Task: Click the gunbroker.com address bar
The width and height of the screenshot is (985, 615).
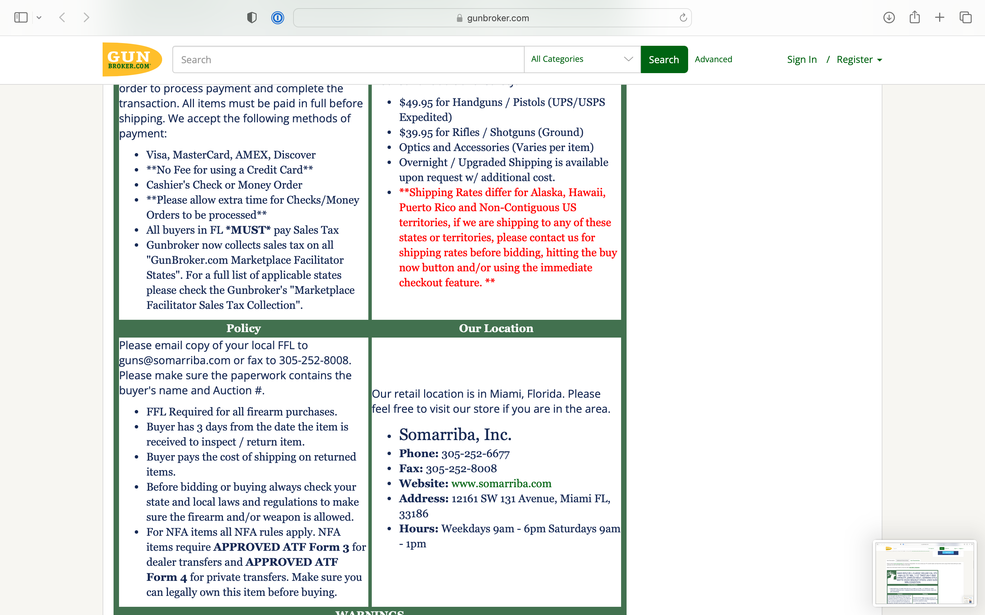Action: [x=492, y=18]
